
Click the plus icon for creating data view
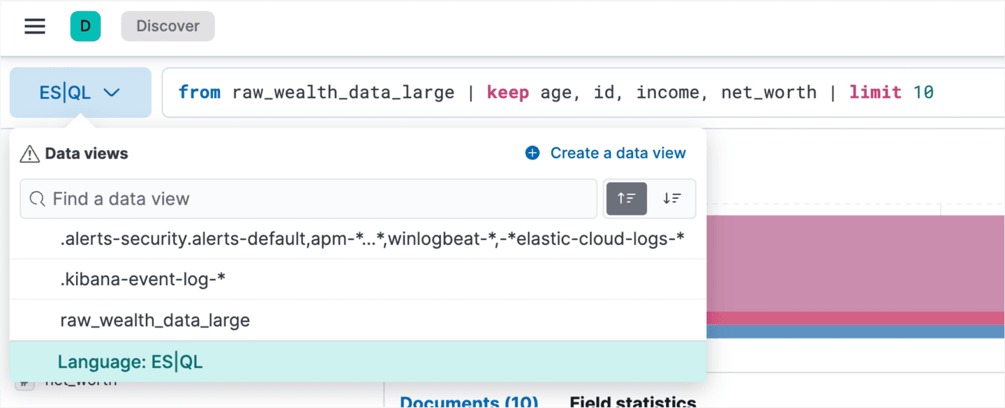[x=533, y=153]
